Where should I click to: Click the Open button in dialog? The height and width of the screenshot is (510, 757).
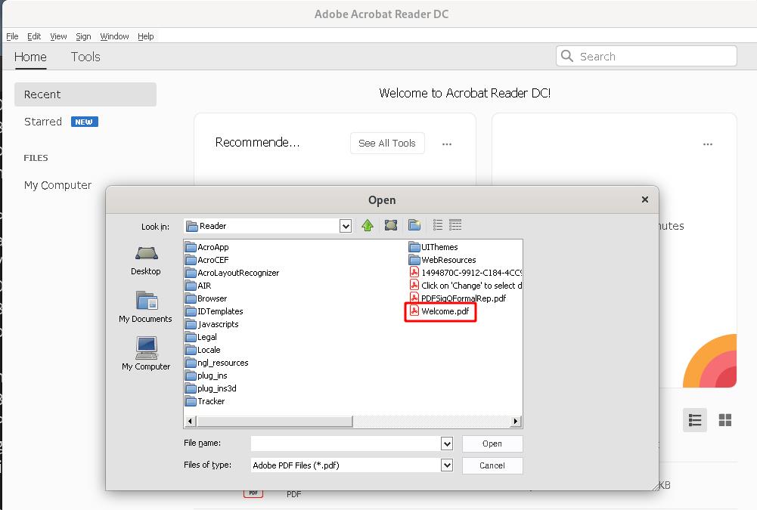492,444
